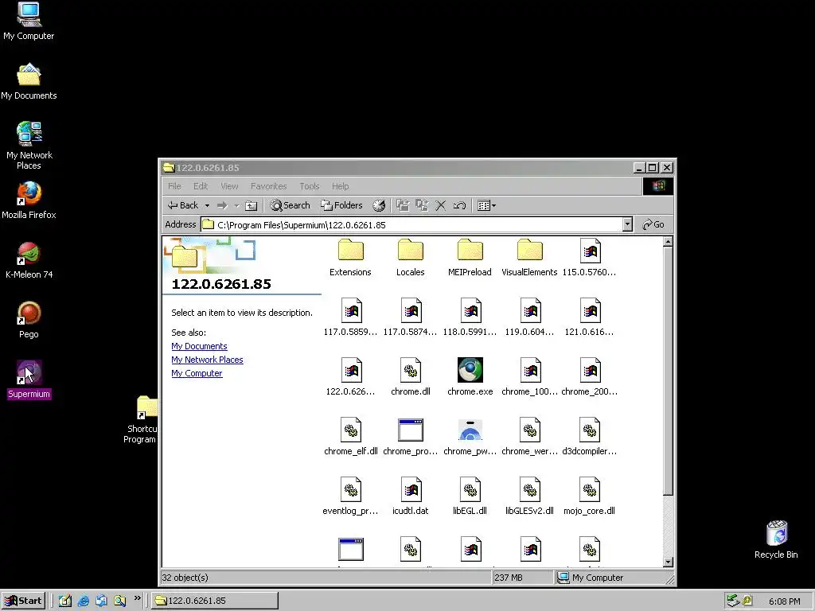Click the vertical scrollbar thumb
815x611 pixels.
click(669, 371)
